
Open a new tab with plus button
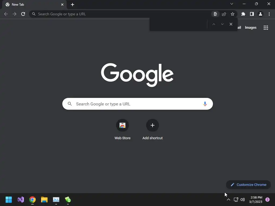tap(73, 5)
